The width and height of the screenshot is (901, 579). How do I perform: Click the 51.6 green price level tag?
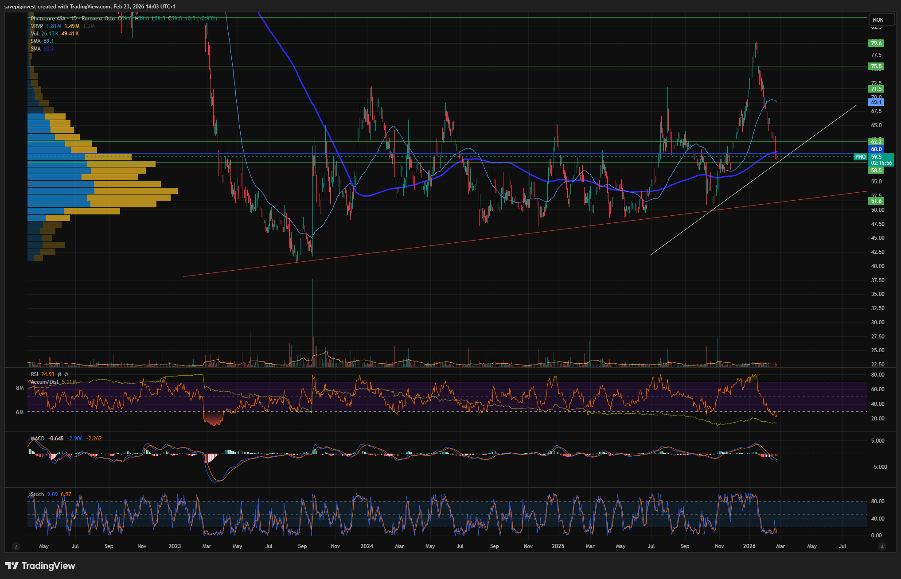click(x=876, y=201)
